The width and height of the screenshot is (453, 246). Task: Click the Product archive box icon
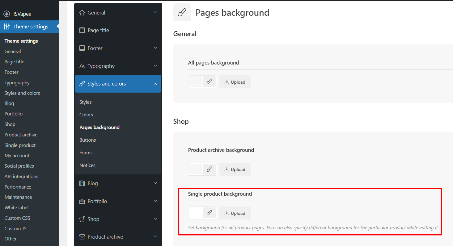82,237
